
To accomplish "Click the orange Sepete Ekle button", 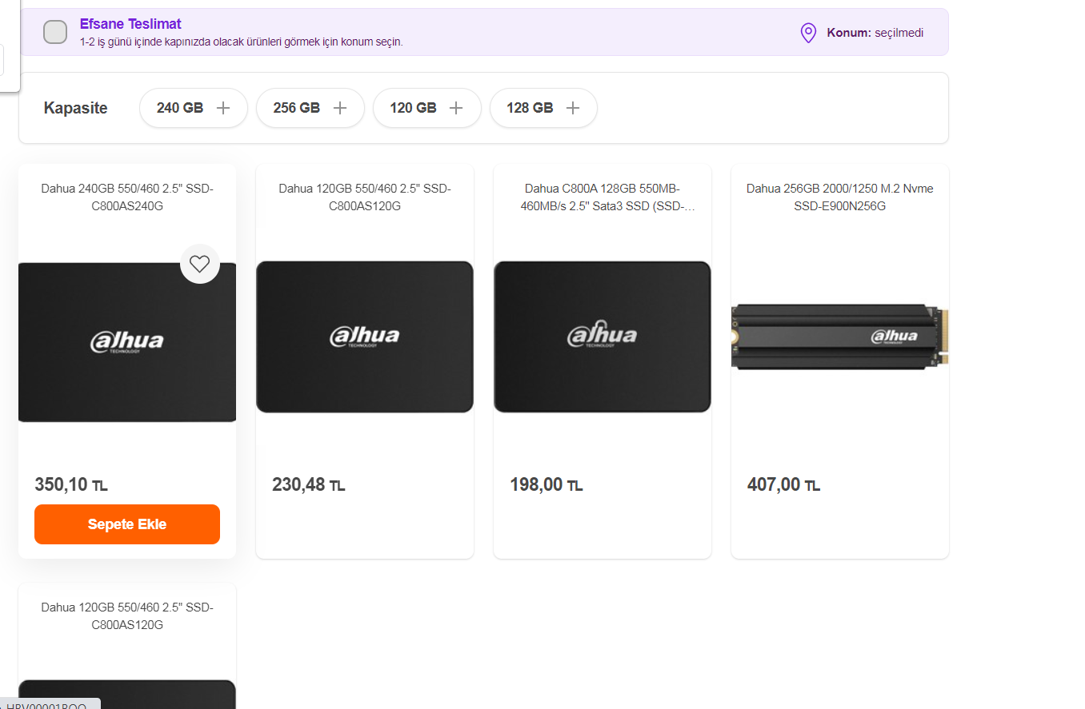I will point(127,524).
